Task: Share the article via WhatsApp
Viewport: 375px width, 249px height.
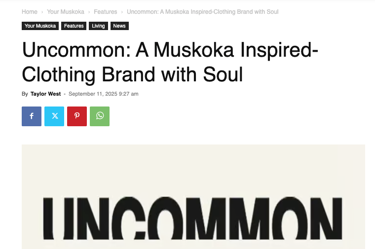Action: tap(100, 116)
